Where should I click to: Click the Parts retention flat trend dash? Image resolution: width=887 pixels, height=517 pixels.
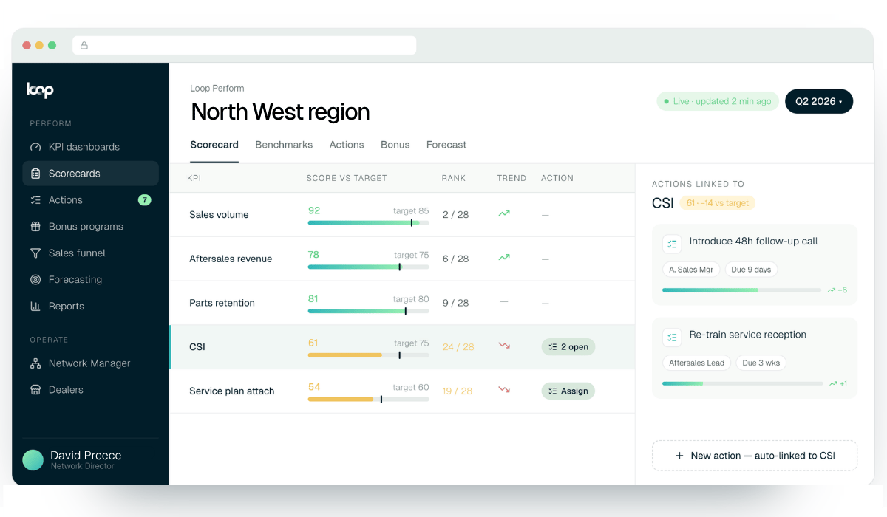coord(504,302)
